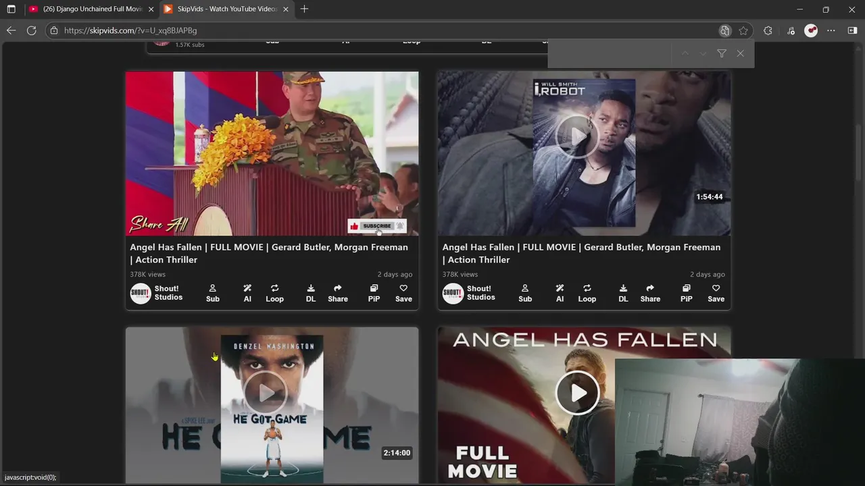Click Sub on the podium-thumbnail video card
The image size is (865, 486).
(x=213, y=294)
